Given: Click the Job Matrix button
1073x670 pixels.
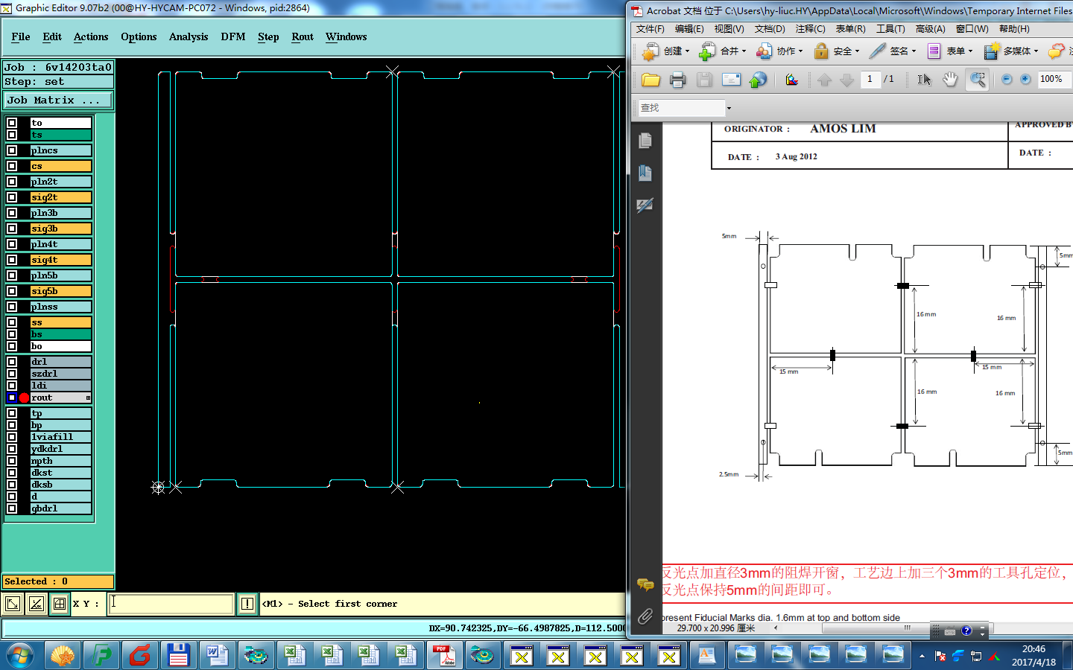Looking at the screenshot, I should [x=58, y=100].
